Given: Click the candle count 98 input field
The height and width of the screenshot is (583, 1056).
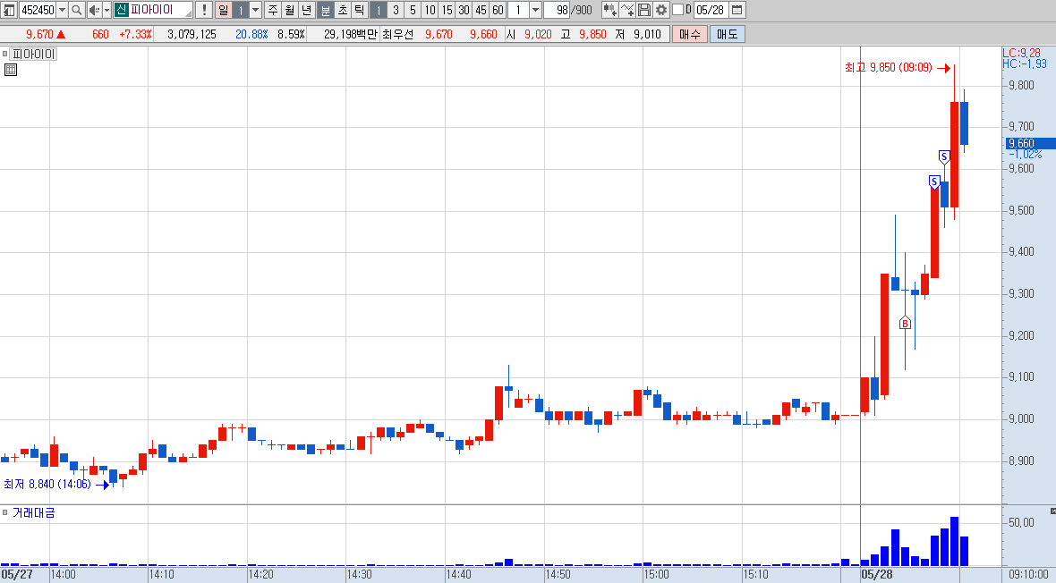Looking at the screenshot, I should click(x=558, y=10).
